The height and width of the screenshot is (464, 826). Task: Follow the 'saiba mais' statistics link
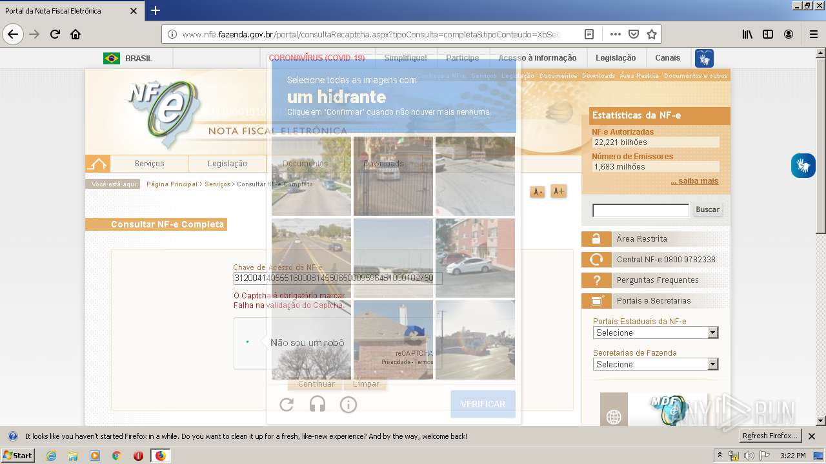[694, 181]
